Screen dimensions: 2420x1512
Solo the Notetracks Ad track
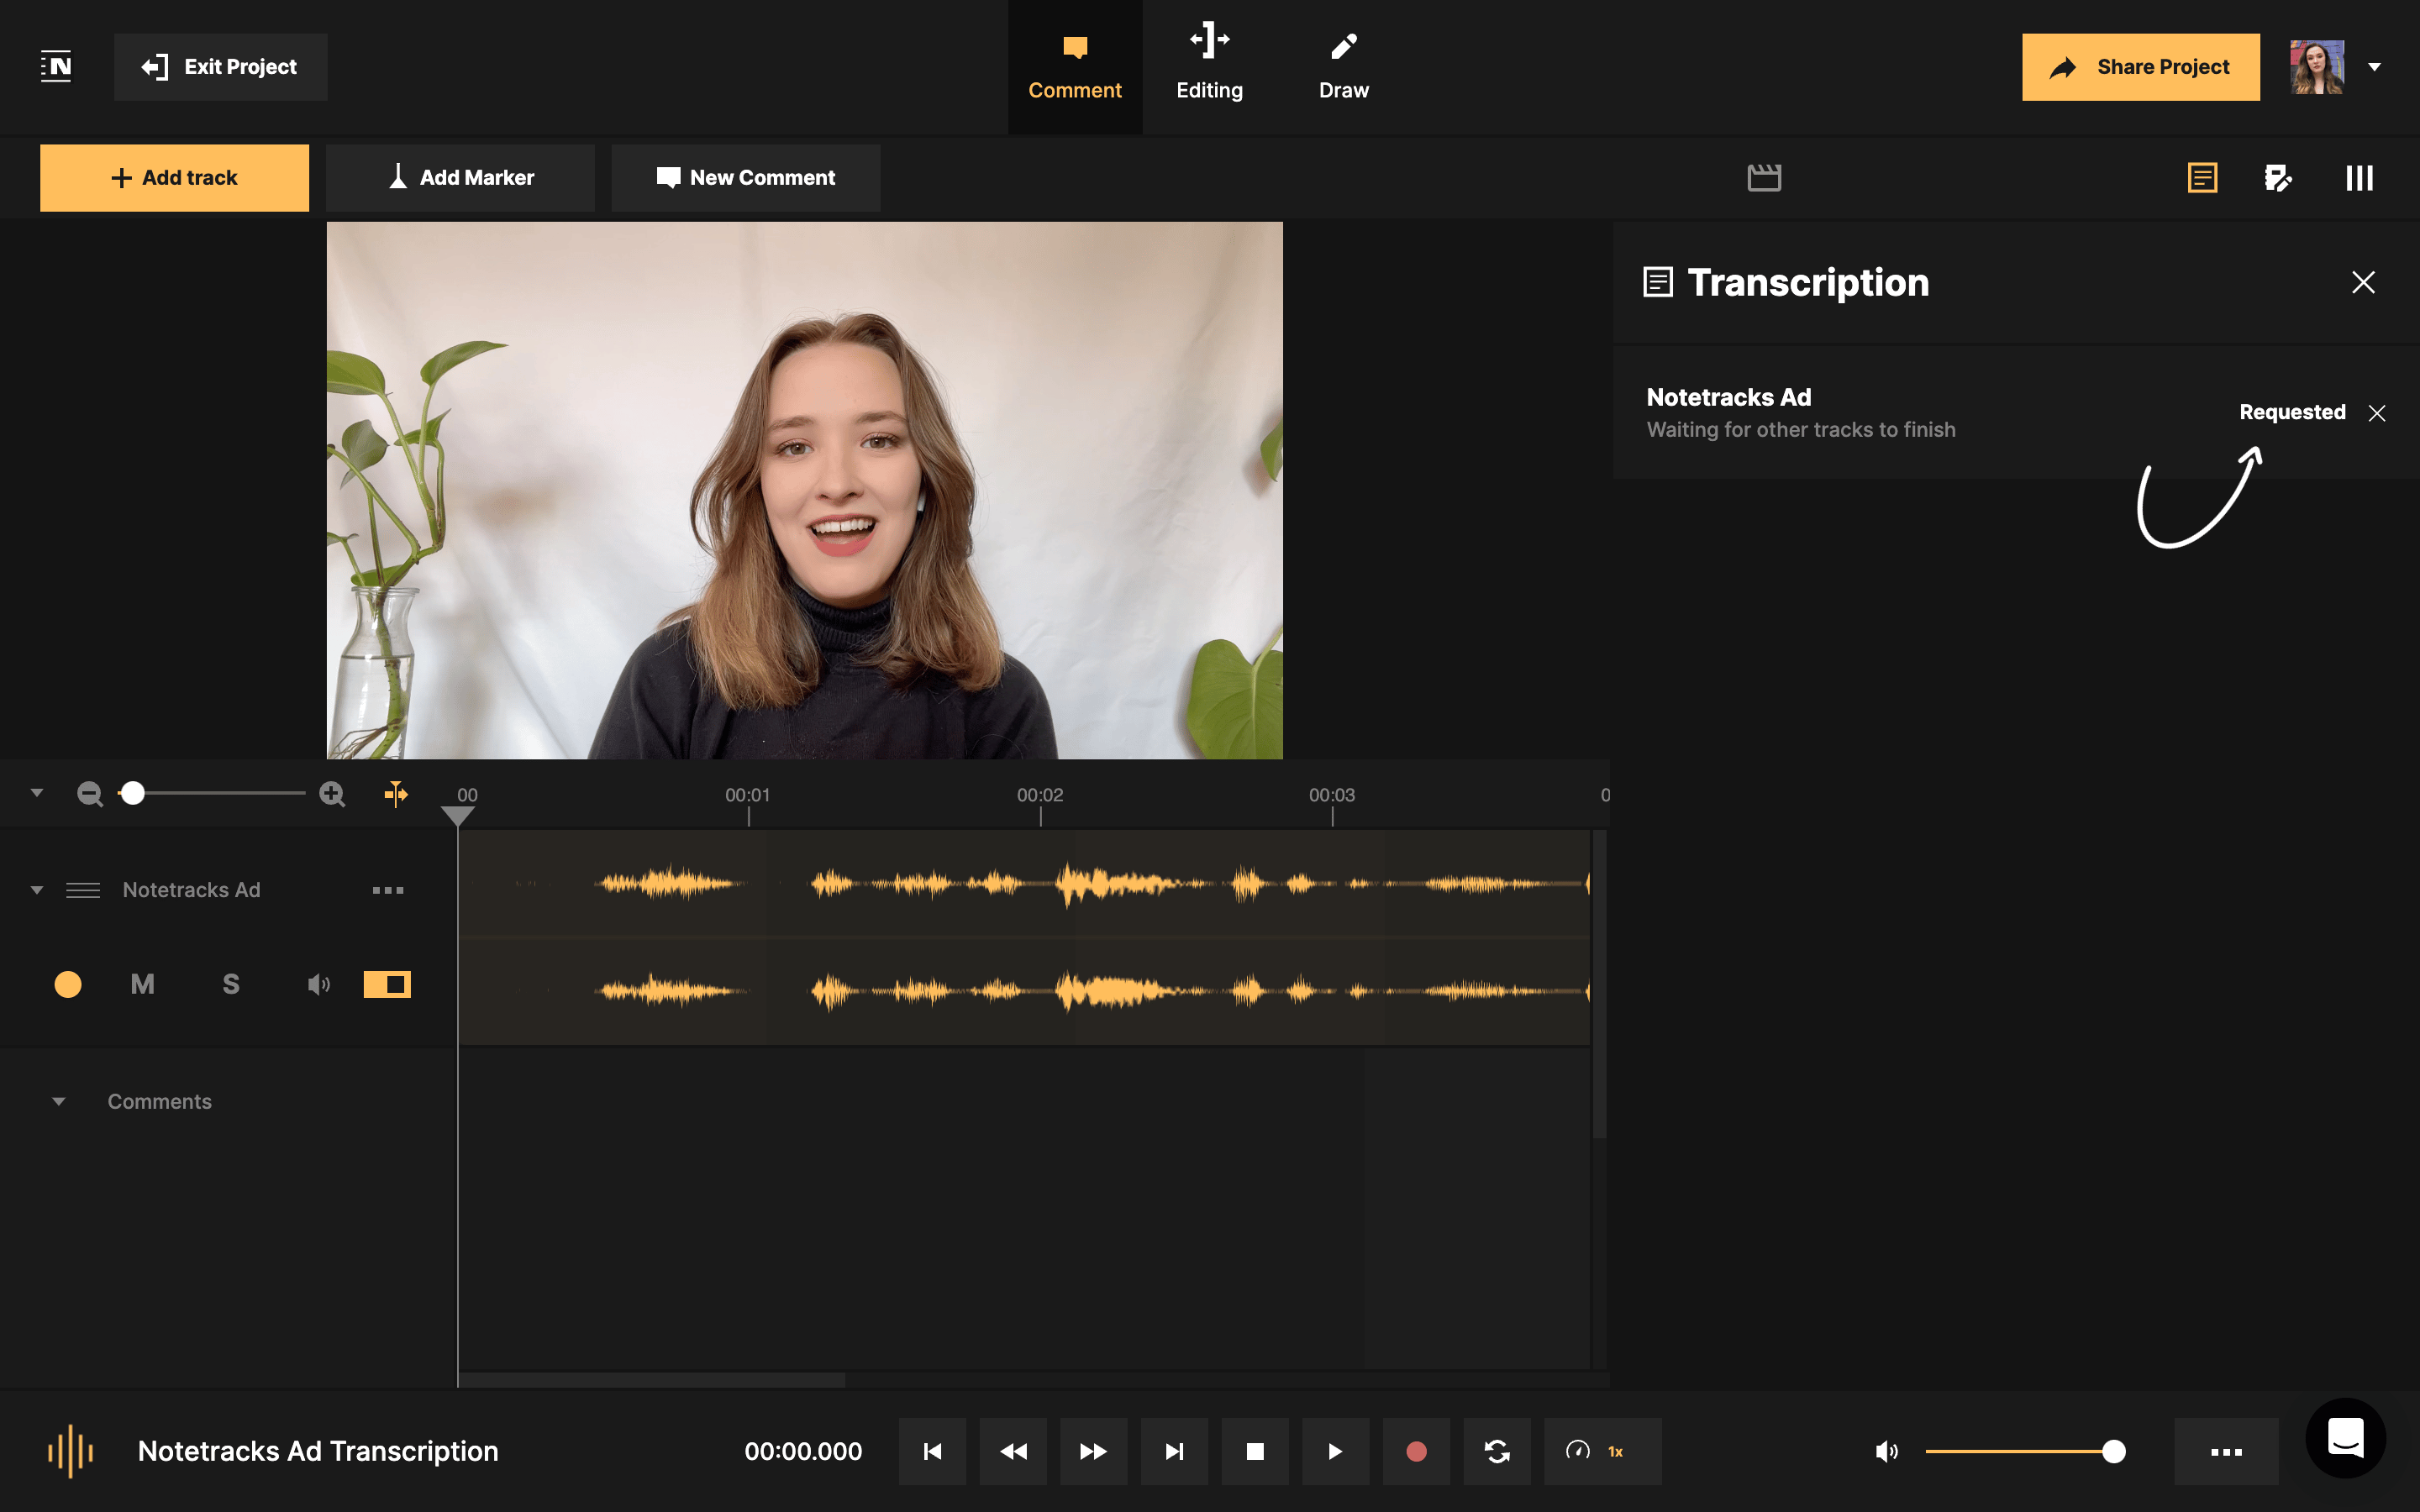[x=231, y=984]
